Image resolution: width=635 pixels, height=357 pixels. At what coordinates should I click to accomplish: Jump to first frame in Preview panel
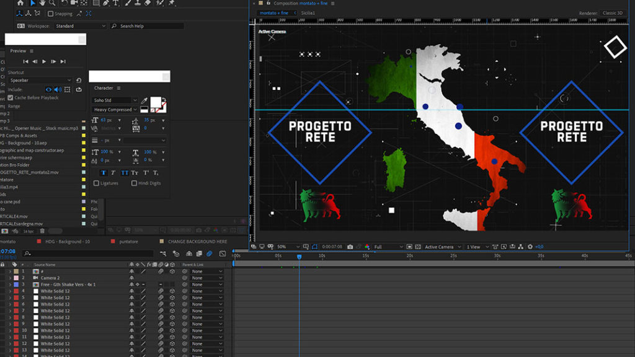coord(25,61)
